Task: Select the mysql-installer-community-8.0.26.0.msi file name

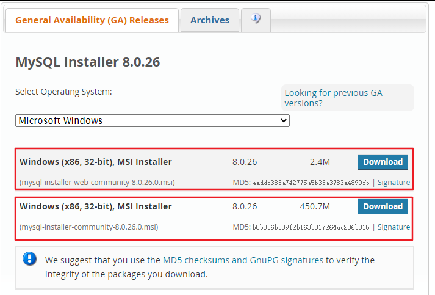Action: point(89,227)
